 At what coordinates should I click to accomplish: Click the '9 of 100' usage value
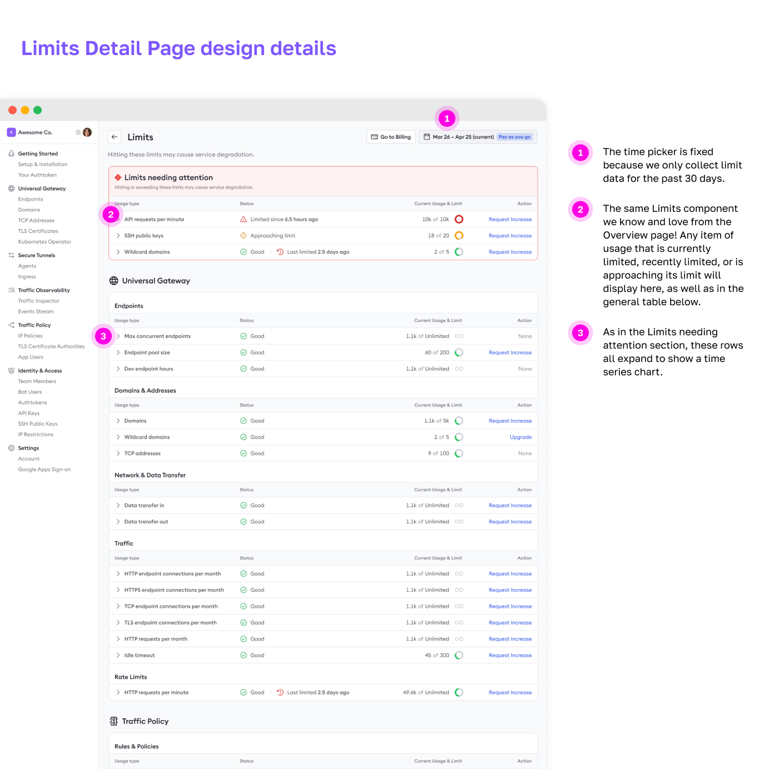point(439,454)
